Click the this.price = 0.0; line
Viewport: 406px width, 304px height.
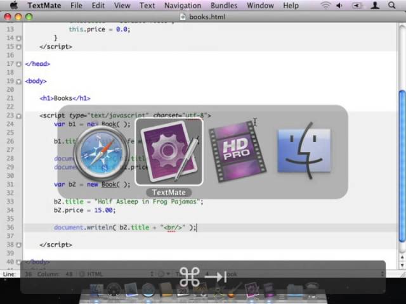pyautogui.click(x=100, y=29)
